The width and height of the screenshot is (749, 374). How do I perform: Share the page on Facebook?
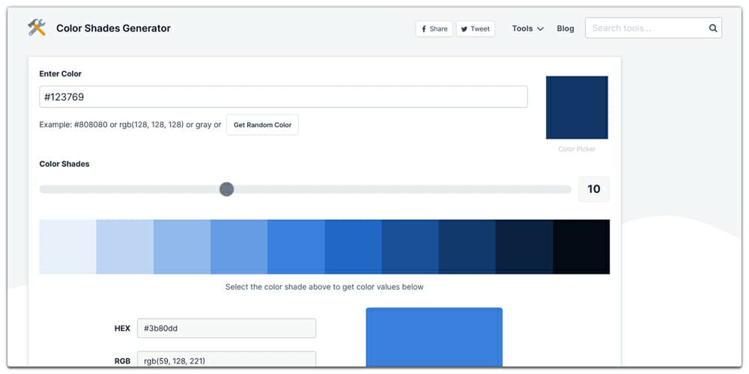(x=434, y=28)
